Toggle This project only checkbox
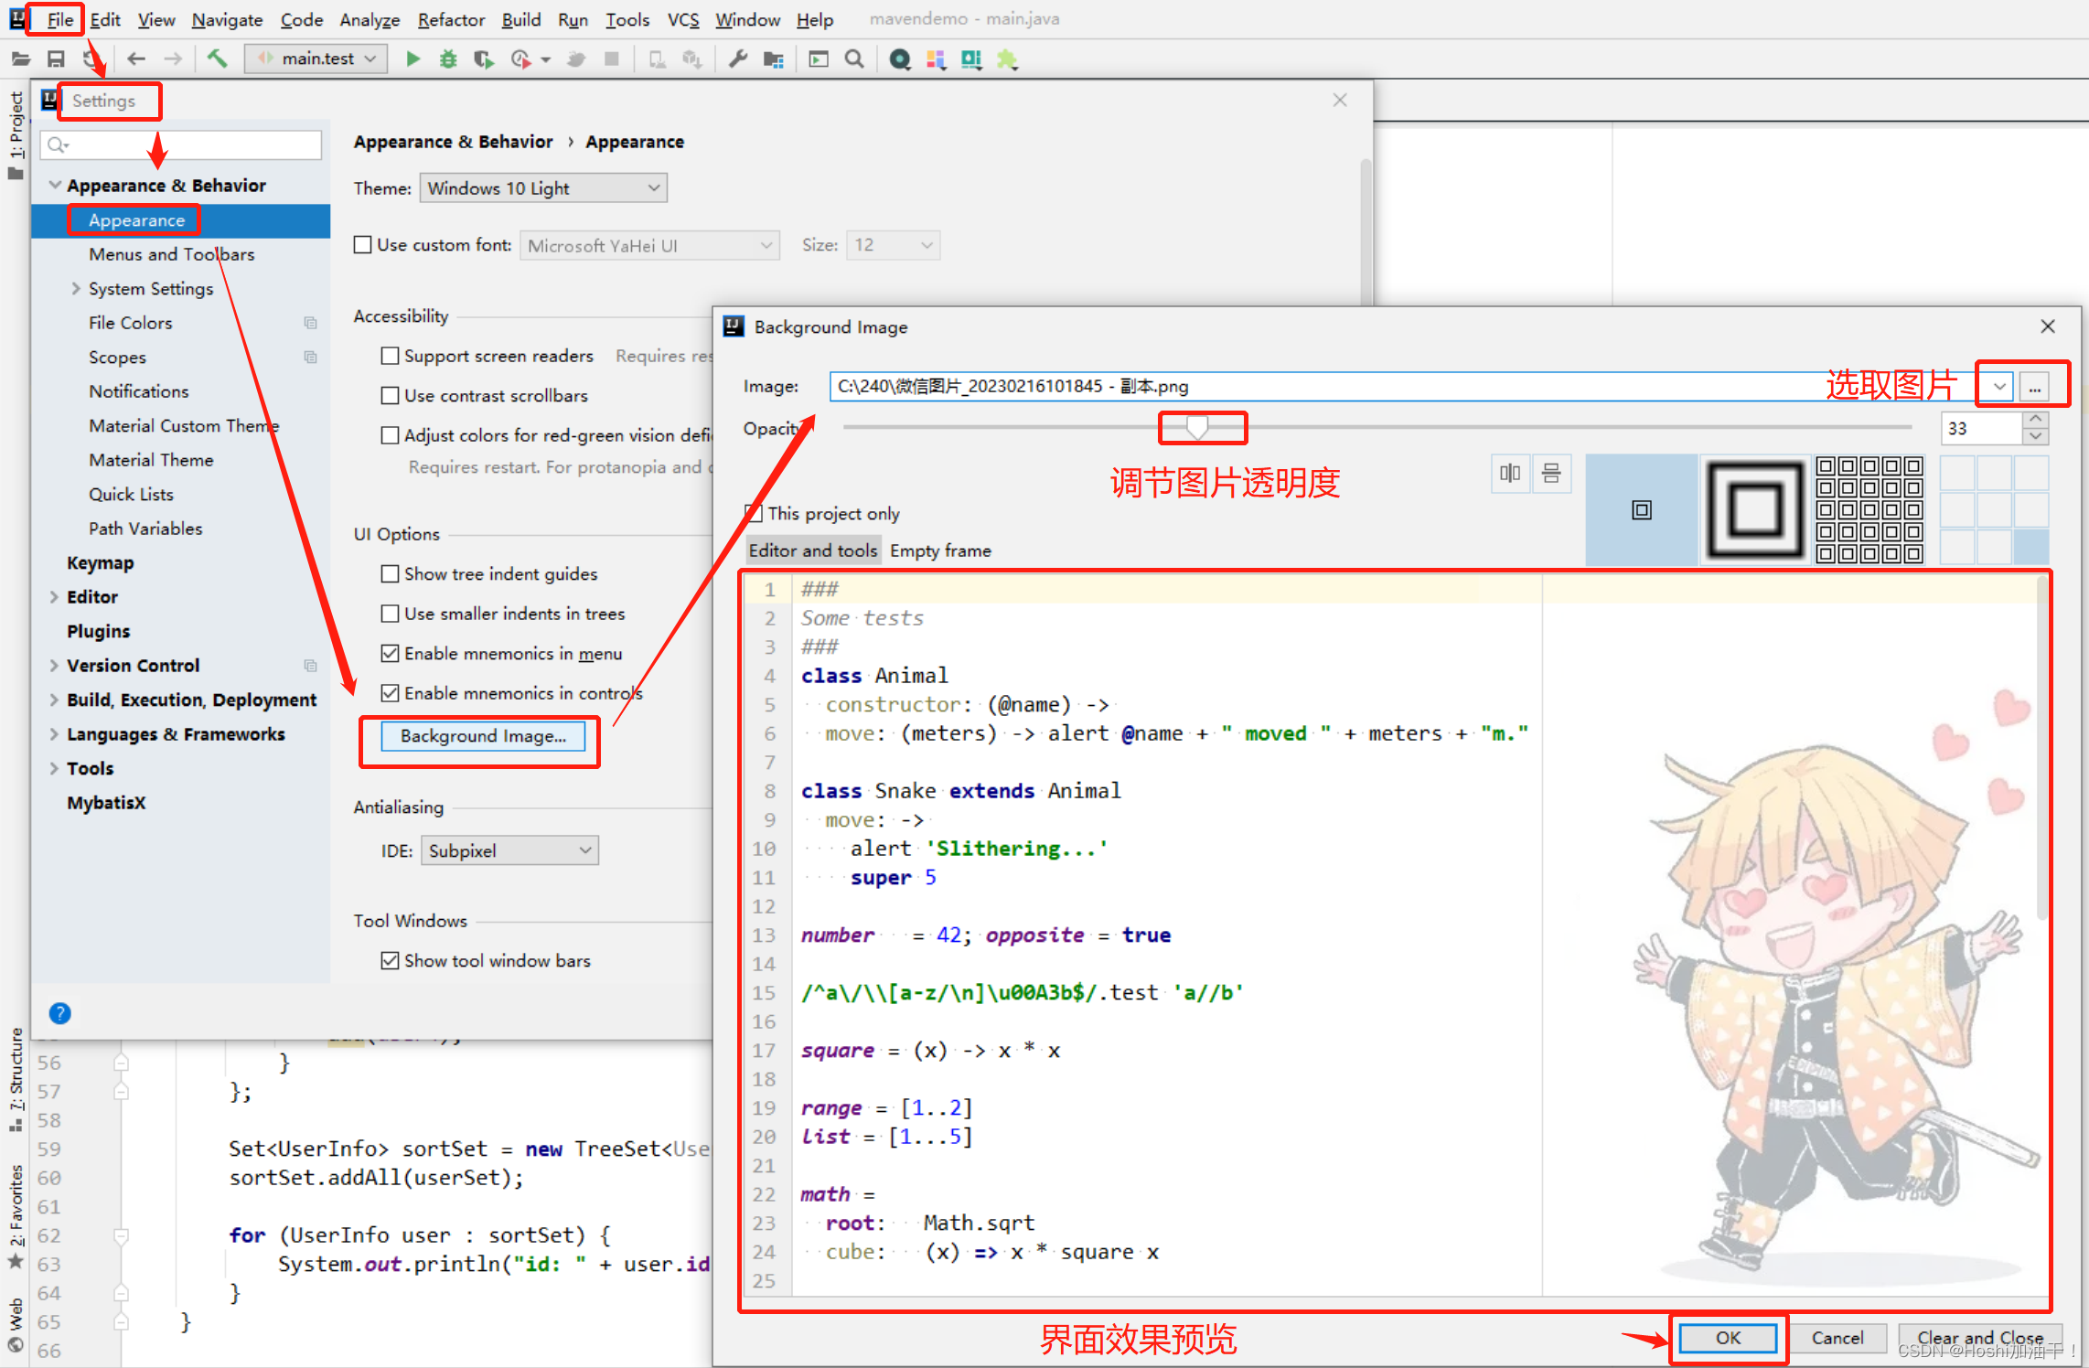This screenshot has height=1368, width=2089. pos(754,513)
